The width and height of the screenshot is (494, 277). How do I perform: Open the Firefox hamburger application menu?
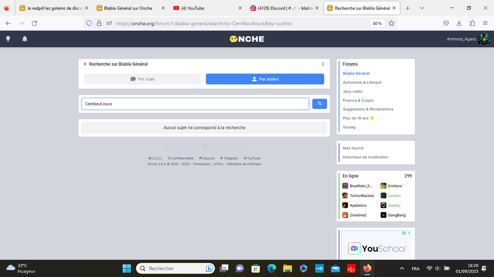484,23
